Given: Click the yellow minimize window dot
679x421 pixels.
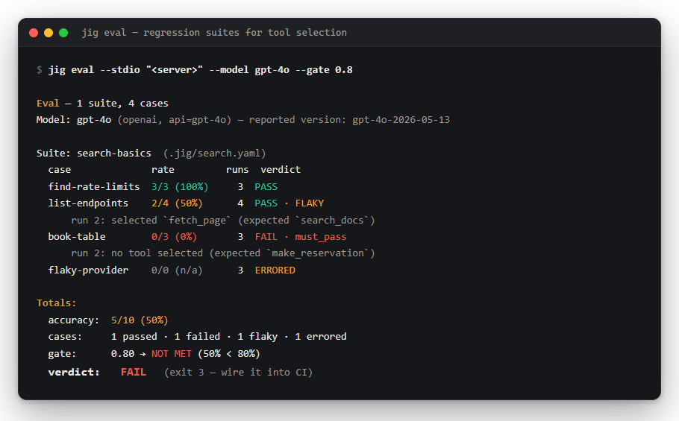Looking at the screenshot, I should pyautogui.click(x=48, y=33).
